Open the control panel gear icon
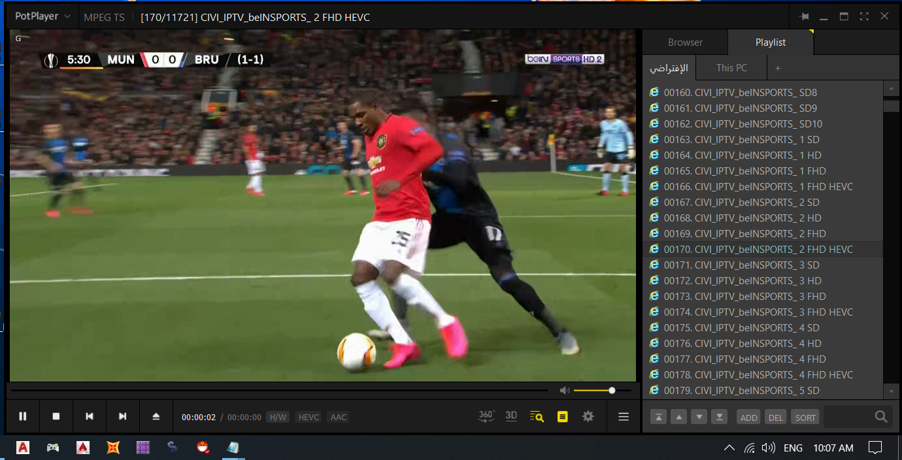 [x=588, y=416]
